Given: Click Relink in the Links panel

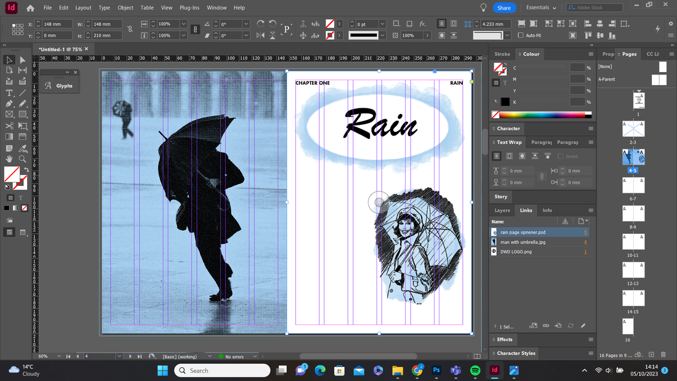Looking at the screenshot, I should point(546,326).
